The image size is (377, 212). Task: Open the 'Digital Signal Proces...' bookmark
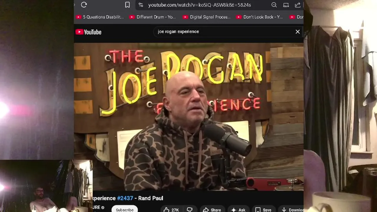click(206, 17)
